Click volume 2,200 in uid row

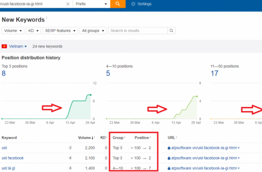90,148
